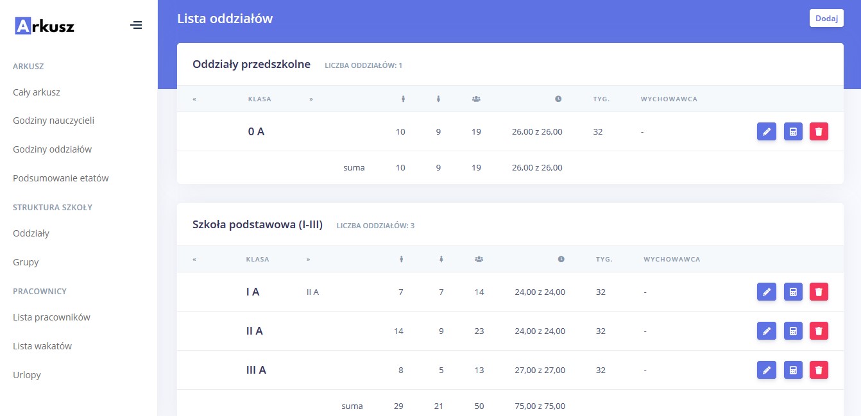Click male icon header in preschool table
This screenshot has height=416, width=861.
[404, 99]
